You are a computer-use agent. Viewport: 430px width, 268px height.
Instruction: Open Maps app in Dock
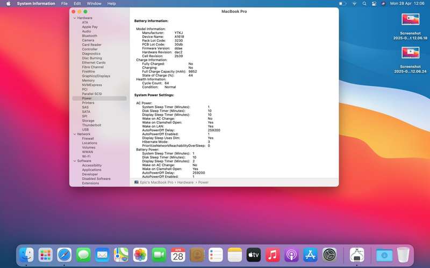pyautogui.click(x=121, y=255)
